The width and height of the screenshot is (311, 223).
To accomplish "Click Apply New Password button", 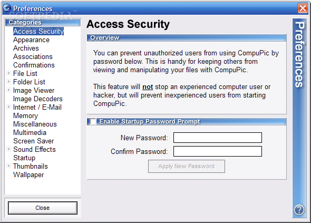I will tap(187, 166).
